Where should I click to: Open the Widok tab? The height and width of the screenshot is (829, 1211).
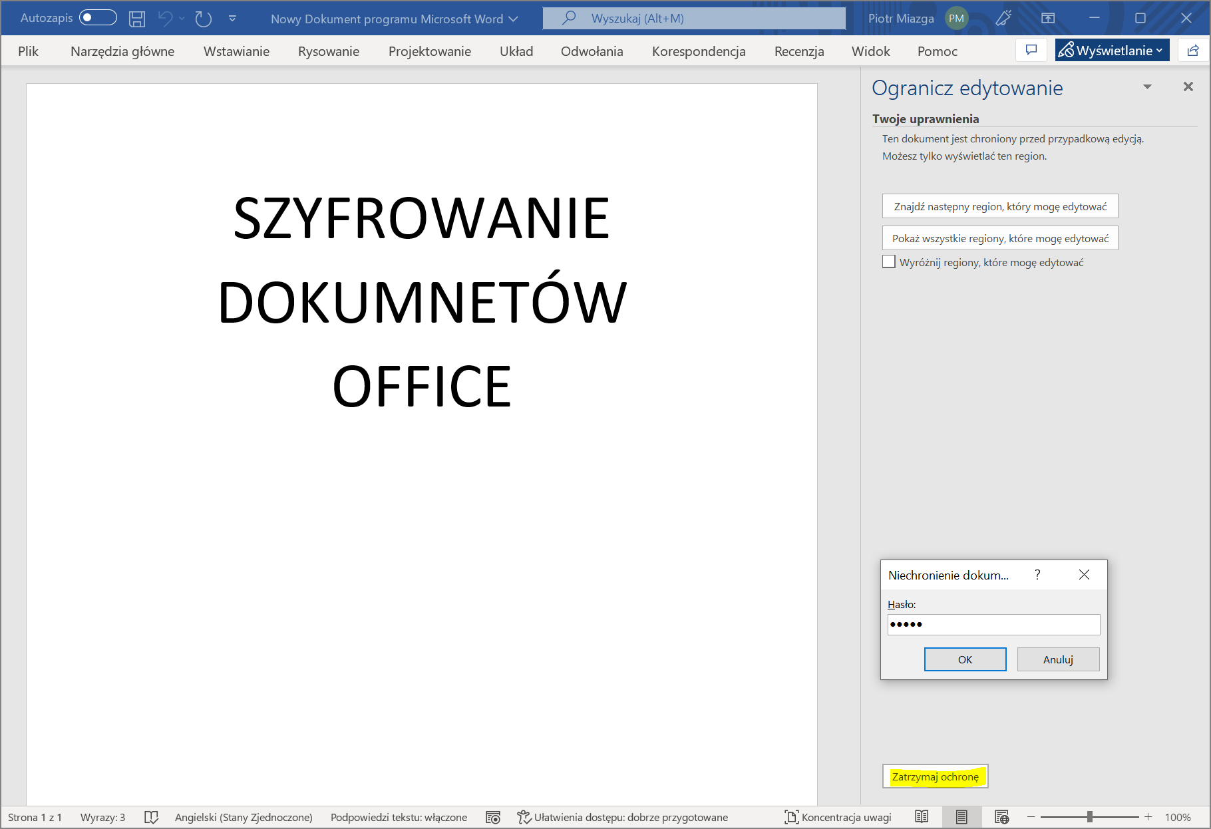click(x=870, y=51)
